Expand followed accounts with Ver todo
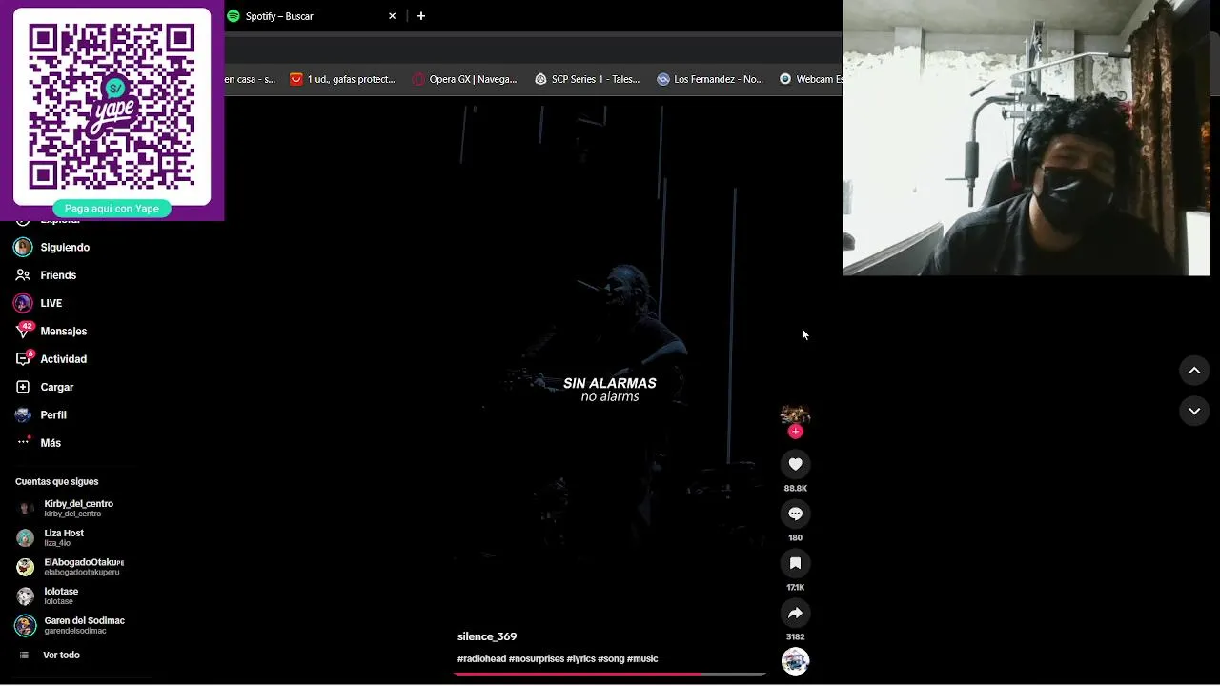The height and width of the screenshot is (686, 1220). (61, 656)
